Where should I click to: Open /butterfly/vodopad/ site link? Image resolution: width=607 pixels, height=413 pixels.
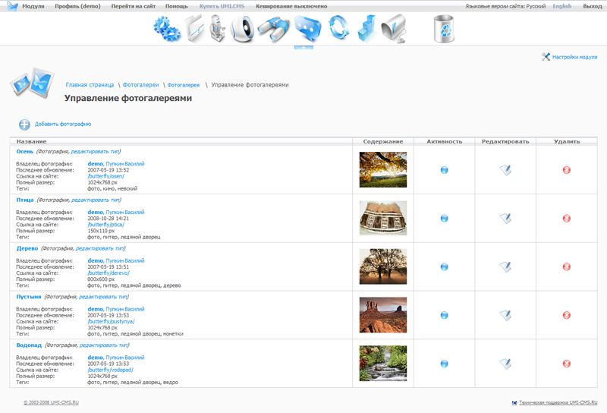tap(110, 370)
